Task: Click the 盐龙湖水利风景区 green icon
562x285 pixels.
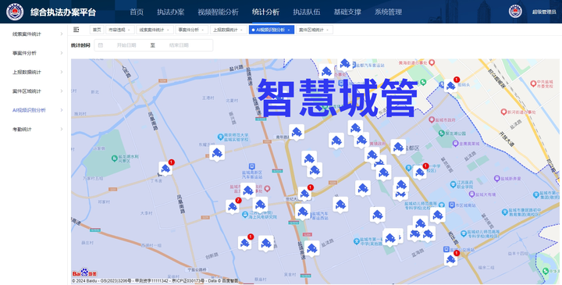Action: [114, 158]
